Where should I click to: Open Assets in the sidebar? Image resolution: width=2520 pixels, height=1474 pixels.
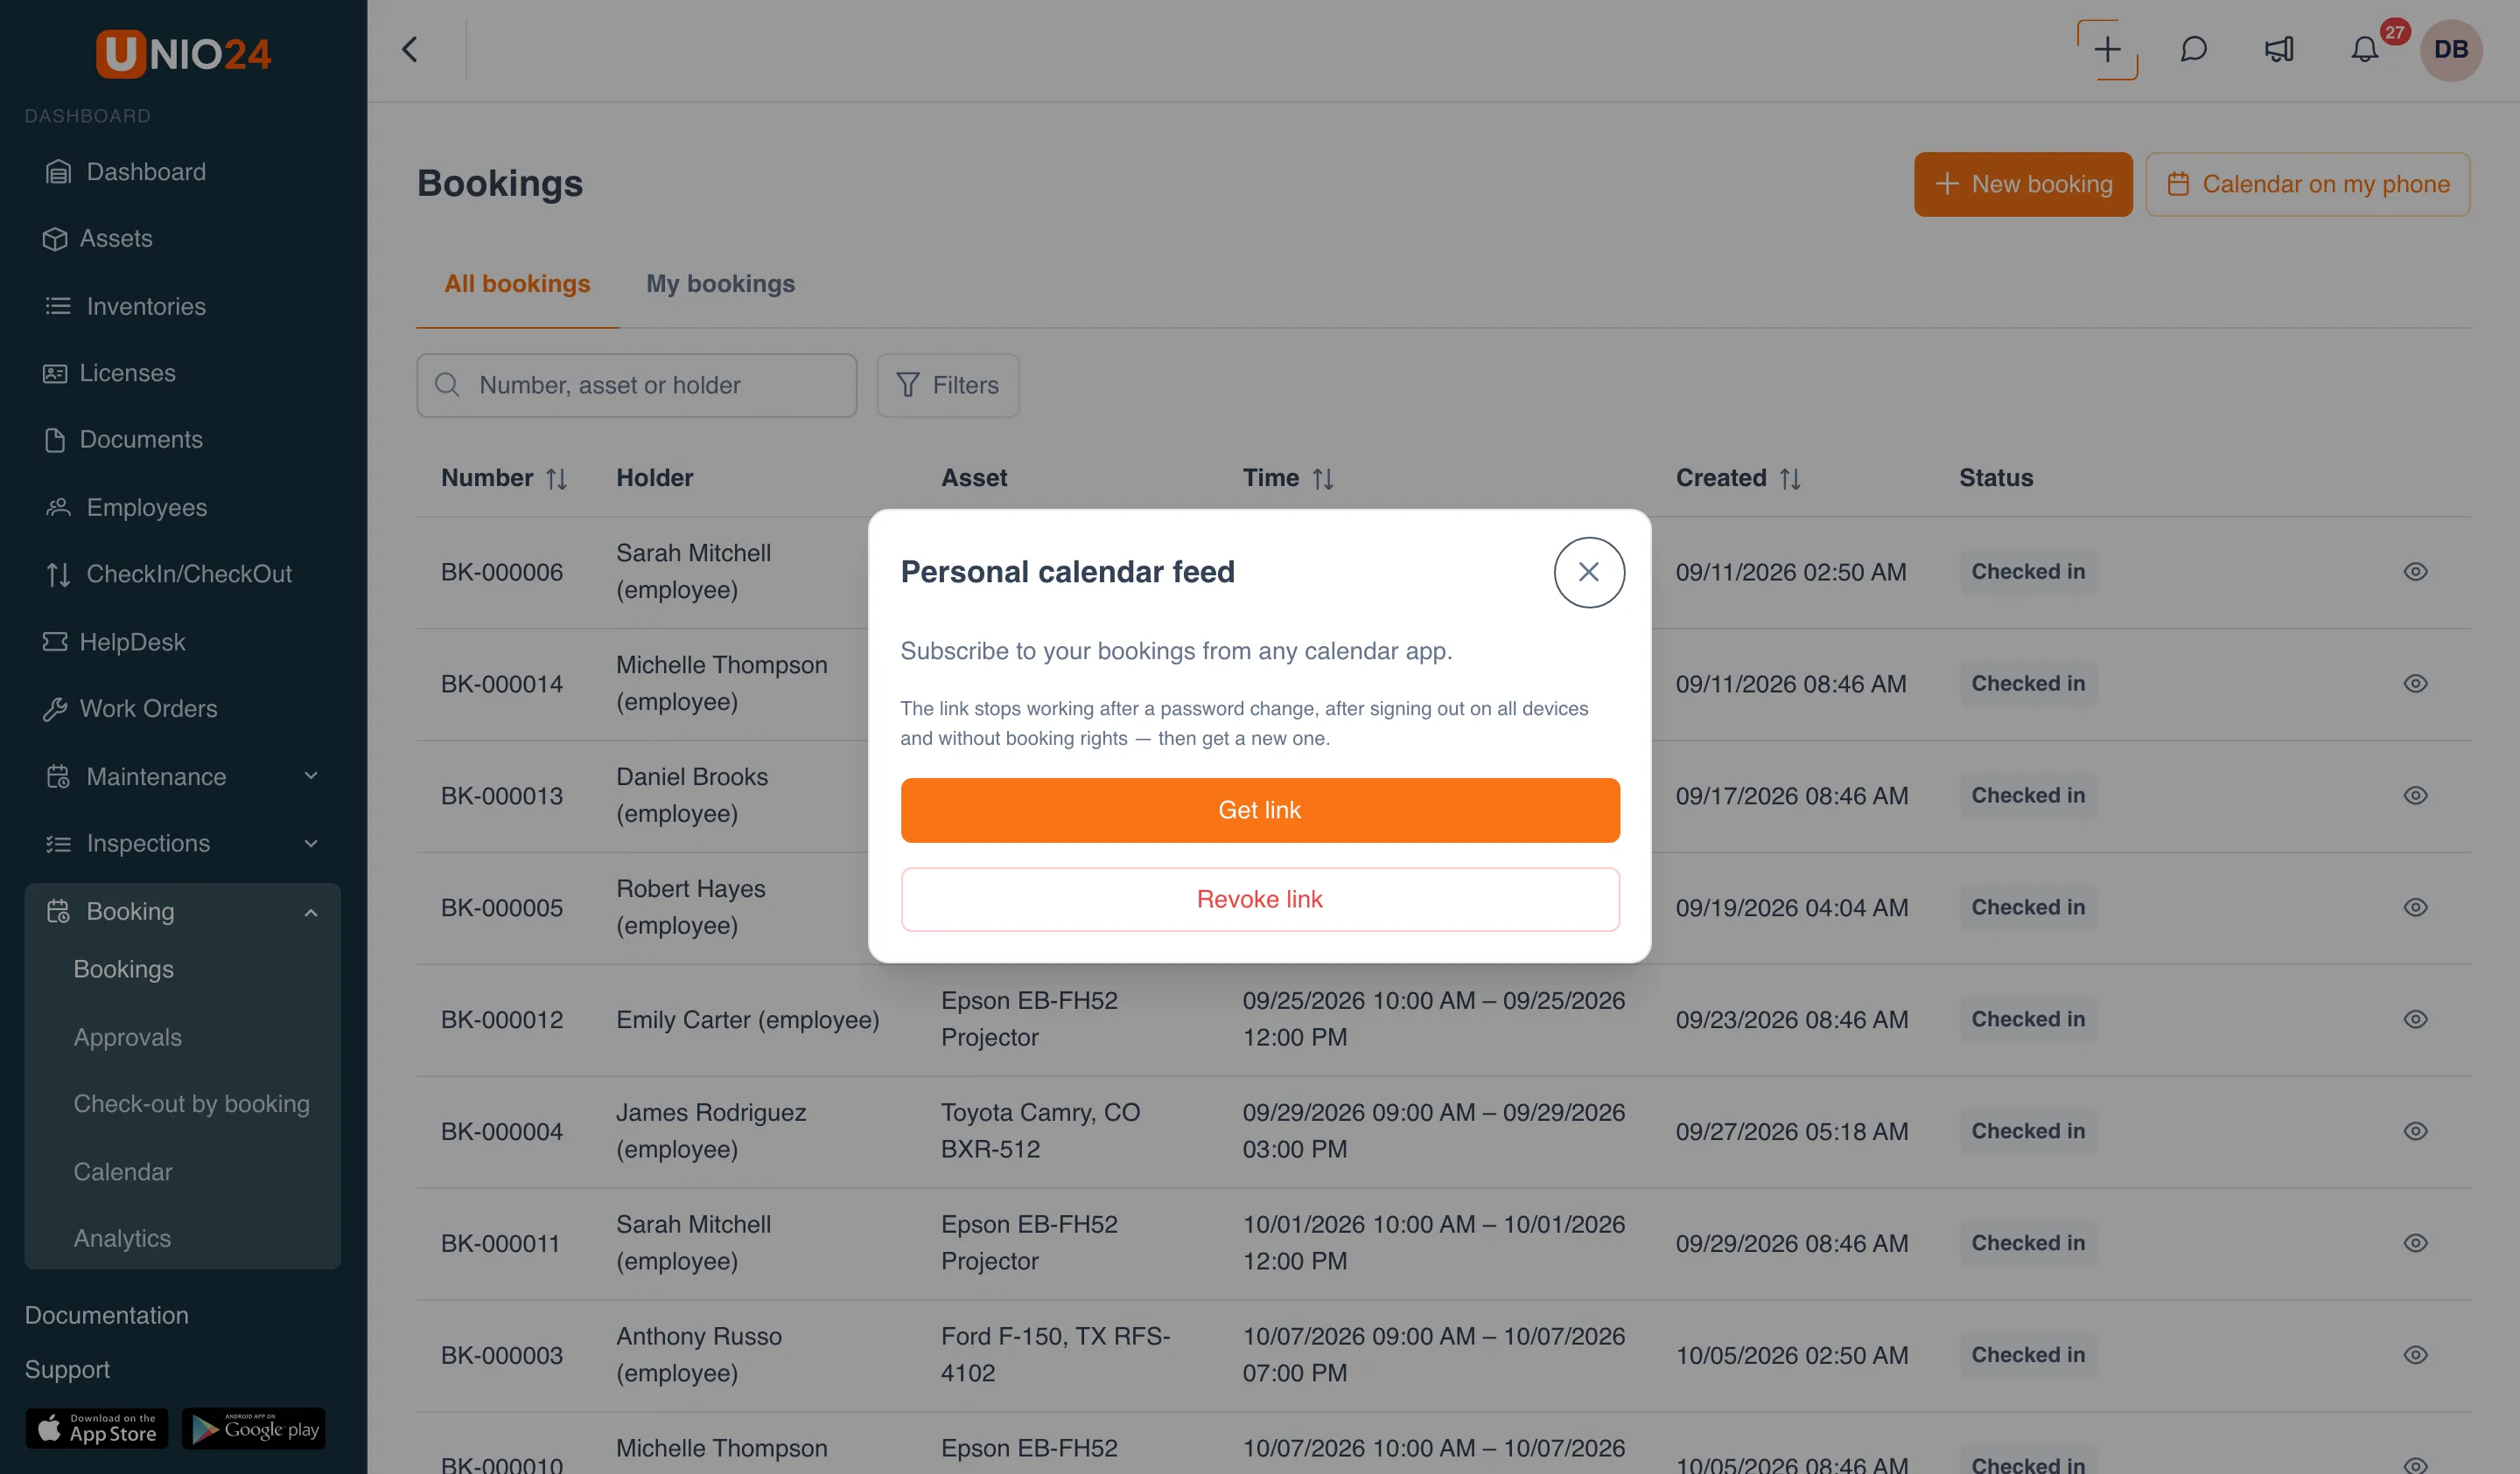tap(98, 239)
